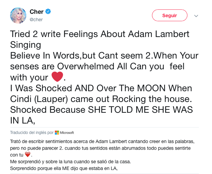Open the Cher display name link
The image size is (212, 174).
click(x=36, y=11)
